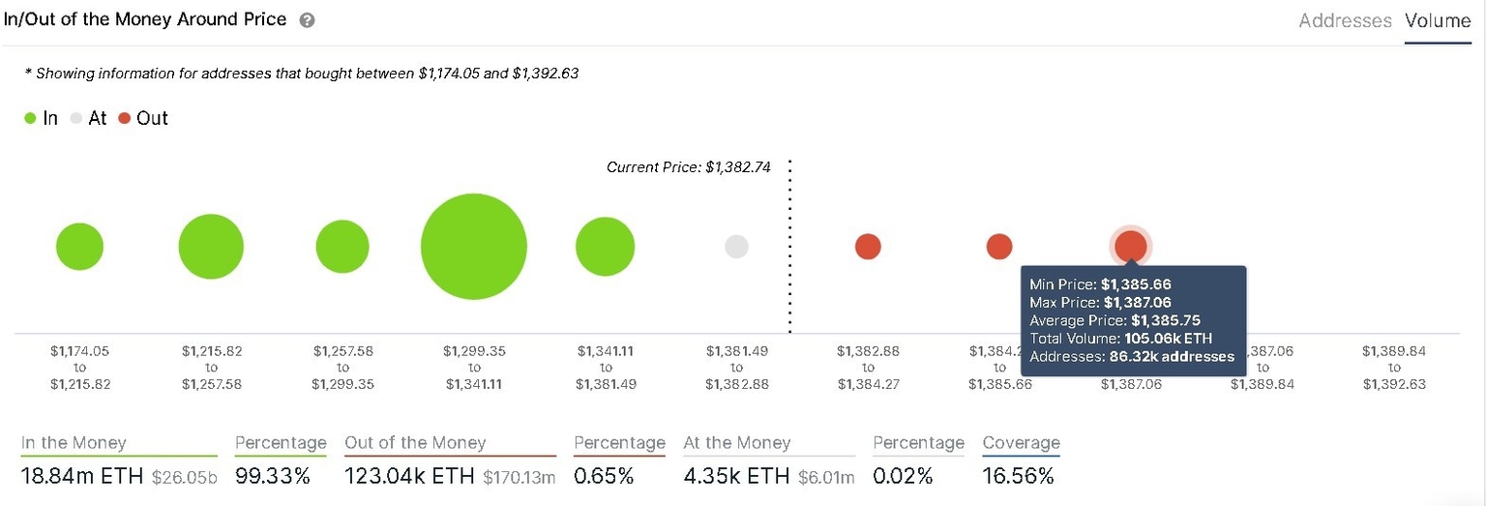Click the In the Money heading
Viewport: 1486px width, 506px height.
[74, 443]
